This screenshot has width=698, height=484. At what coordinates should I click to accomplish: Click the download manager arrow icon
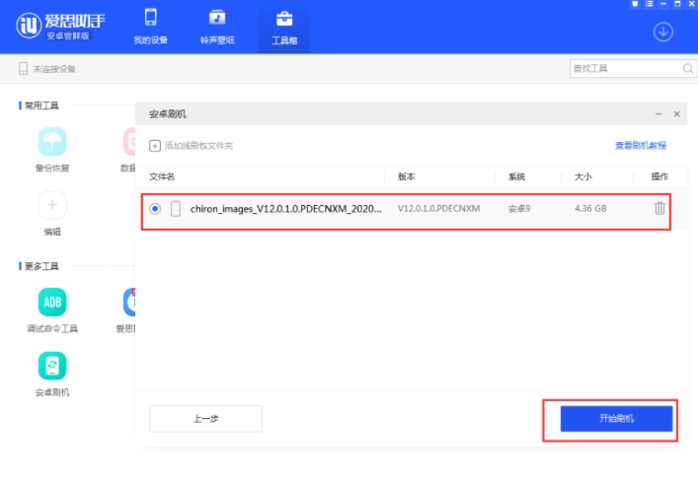point(663,32)
